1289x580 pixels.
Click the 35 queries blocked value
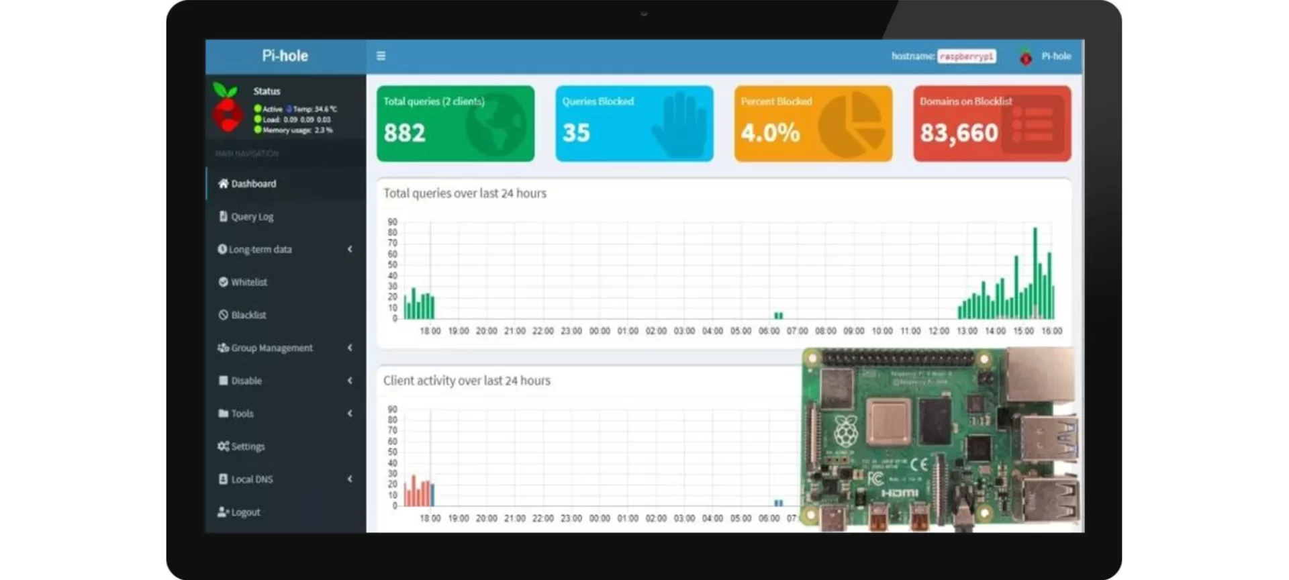tap(576, 133)
